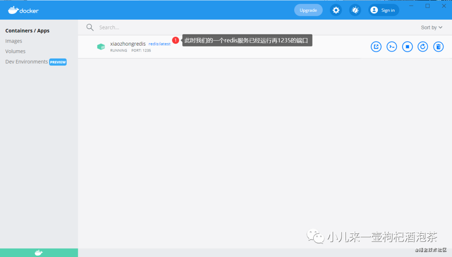The width and height of the screenshot is (452, 257).
Task: Open the troubleshoot bug icon
Action: 355,10
